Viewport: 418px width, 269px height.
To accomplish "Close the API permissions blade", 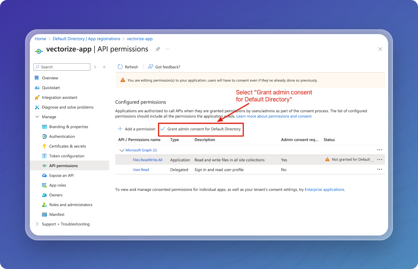I will click(x=380, y=49).
